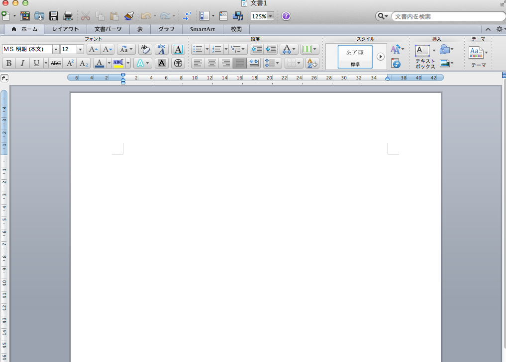This screenshot has height=362, width=506.
Task: Click the Superscript A² icon
Action: (70, 63)
